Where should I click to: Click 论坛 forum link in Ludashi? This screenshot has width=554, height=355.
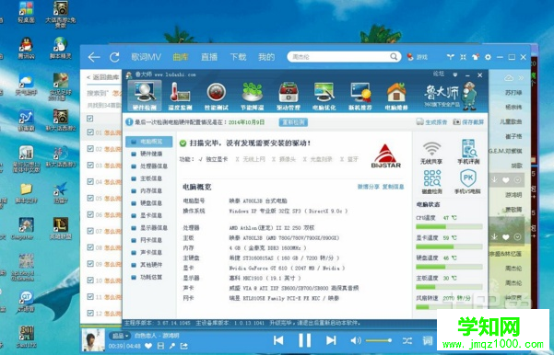tap(439, 74)
